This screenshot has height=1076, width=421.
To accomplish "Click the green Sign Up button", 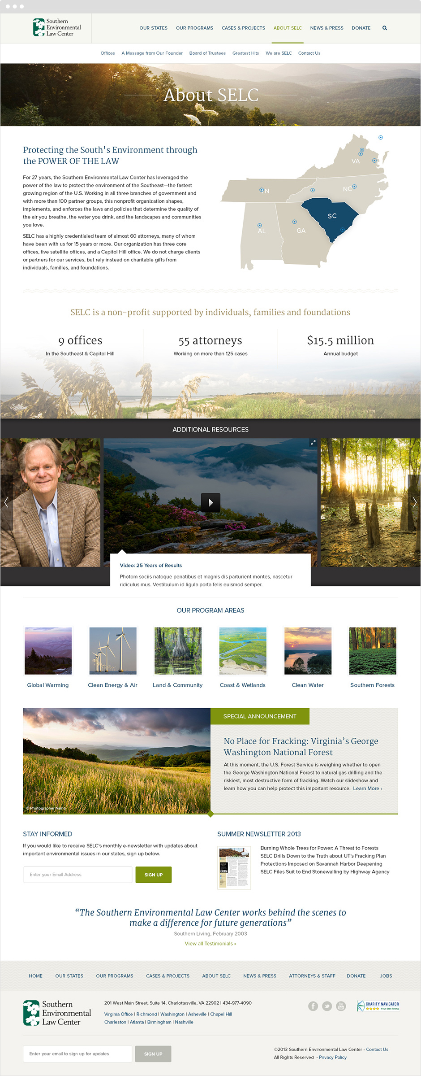I will pyautogui.click(x=154, y=875).
